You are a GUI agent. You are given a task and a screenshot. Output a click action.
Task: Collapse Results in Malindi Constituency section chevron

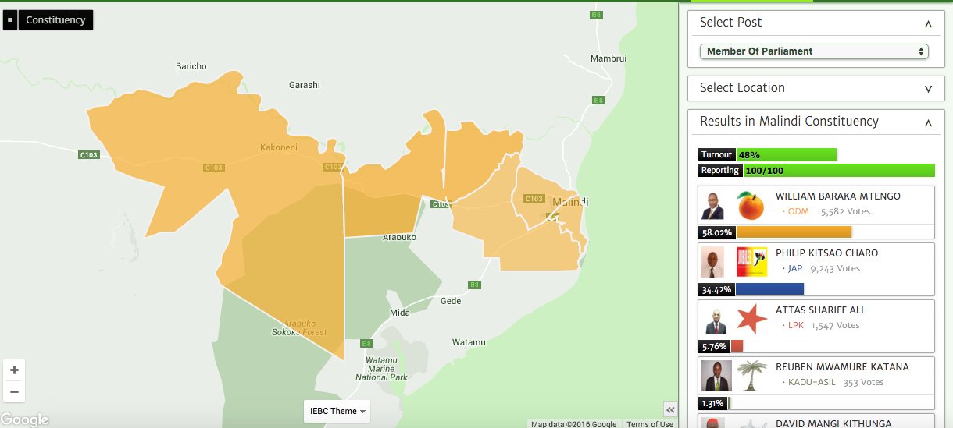tap(928, 122)
